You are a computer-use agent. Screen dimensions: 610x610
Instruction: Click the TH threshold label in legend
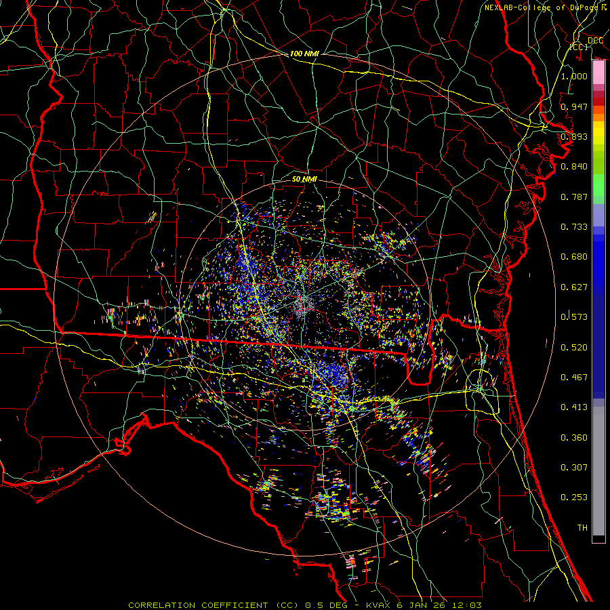[x=582, y=528]
